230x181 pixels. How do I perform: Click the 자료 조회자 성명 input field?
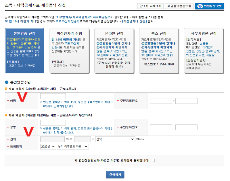53,96
